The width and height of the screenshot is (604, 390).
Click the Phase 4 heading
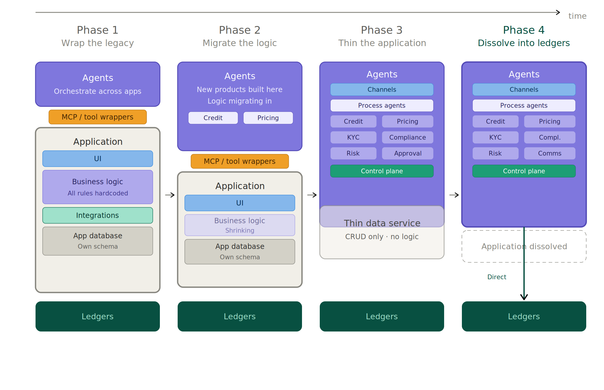pos(524,30)
